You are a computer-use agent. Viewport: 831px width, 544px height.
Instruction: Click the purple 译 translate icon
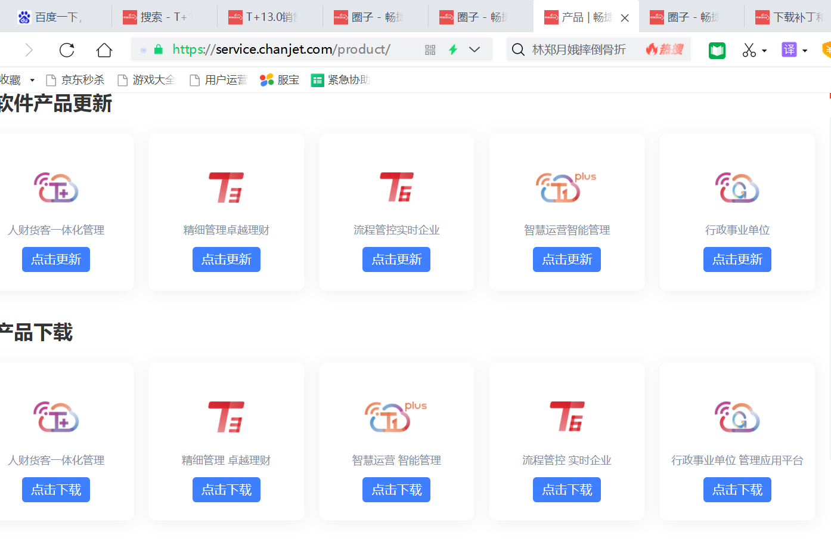click(789, 50)
